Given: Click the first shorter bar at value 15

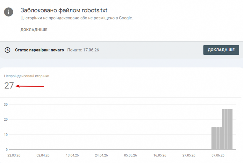Looking at the screenshot, I should pos(213,138).
